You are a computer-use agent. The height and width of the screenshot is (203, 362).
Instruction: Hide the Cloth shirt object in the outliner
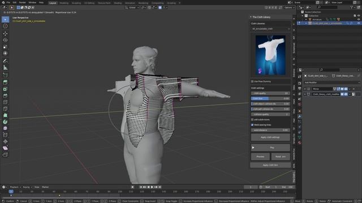click(x=359, y=23)
